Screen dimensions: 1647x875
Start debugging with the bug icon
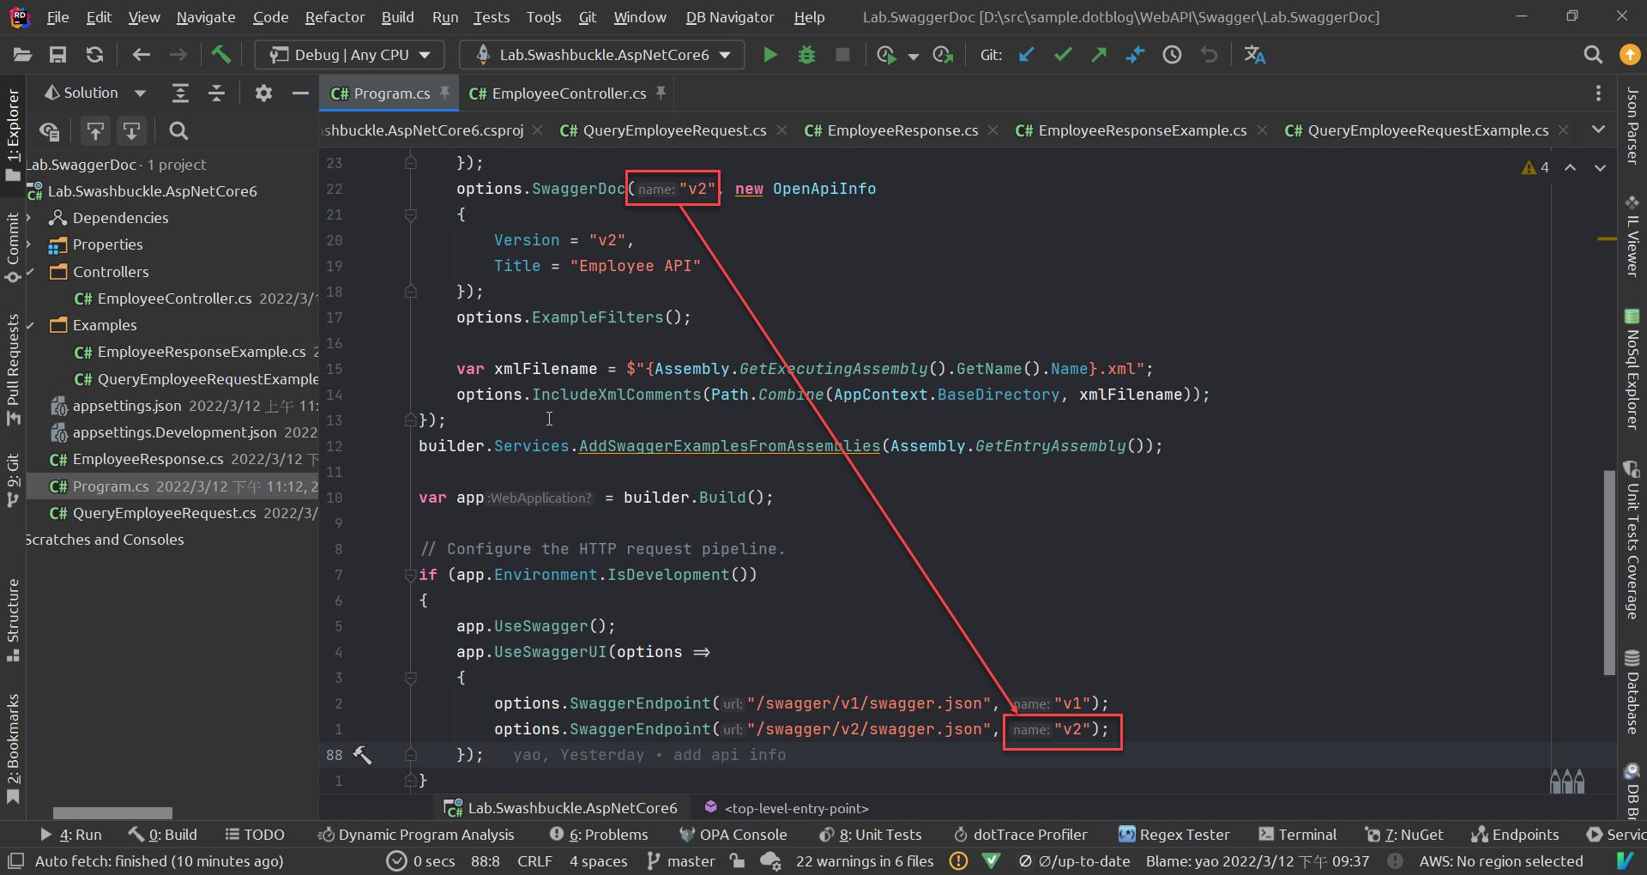click(807, 54)
